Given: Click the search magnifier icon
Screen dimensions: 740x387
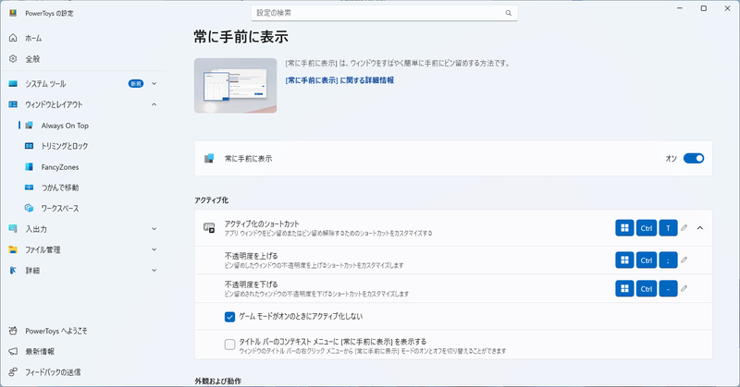Looking at the screenshot, I should click(x=508, y=13).
